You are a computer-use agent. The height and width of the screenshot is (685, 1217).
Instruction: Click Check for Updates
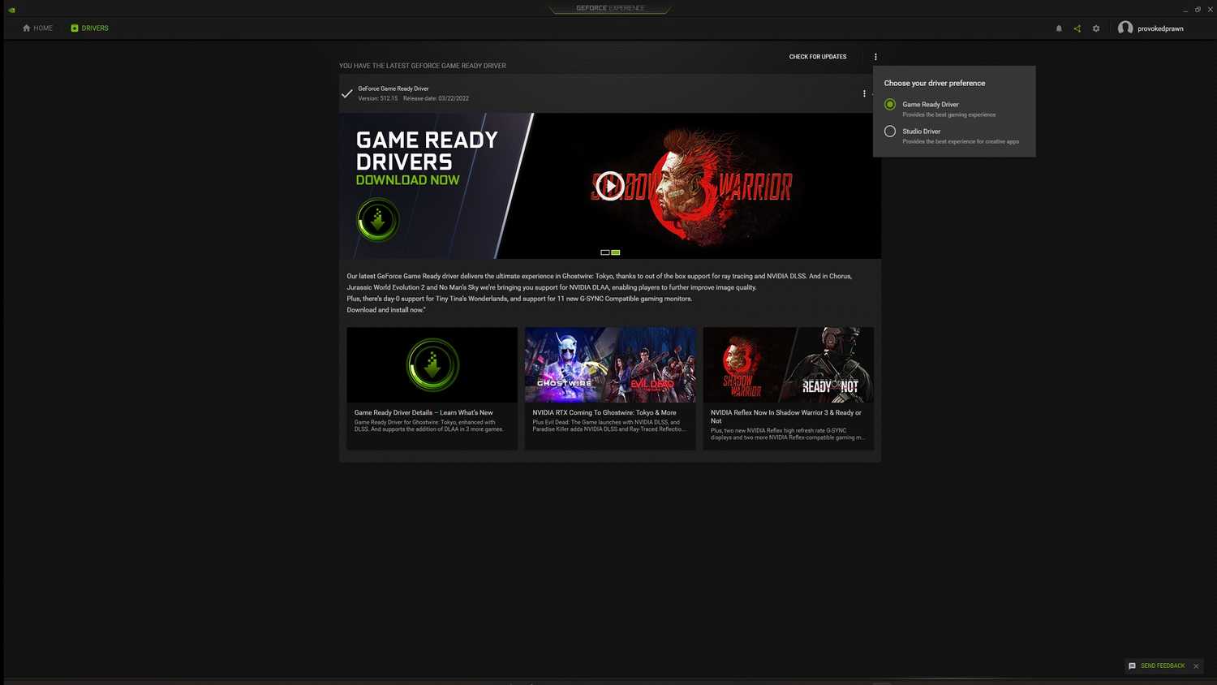click(x=817, y=57)
